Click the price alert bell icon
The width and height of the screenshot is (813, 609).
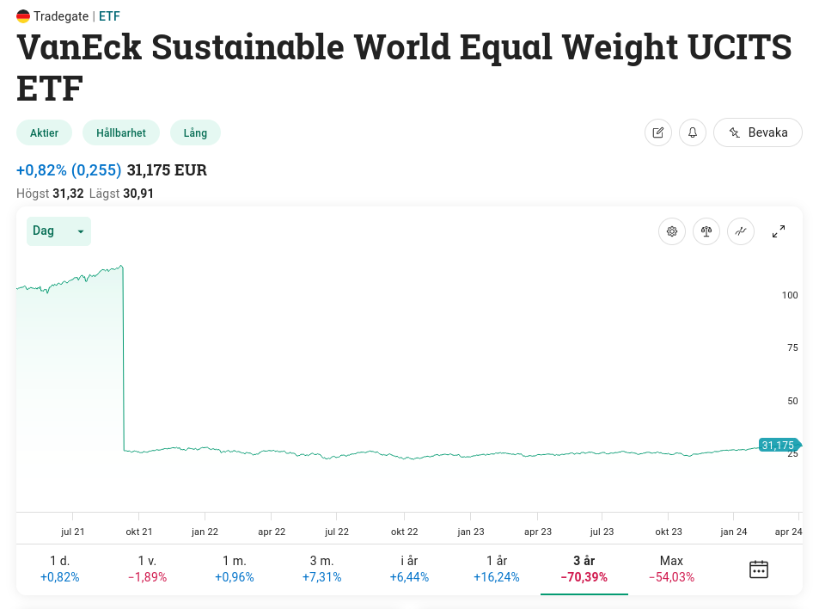[693, 132]
